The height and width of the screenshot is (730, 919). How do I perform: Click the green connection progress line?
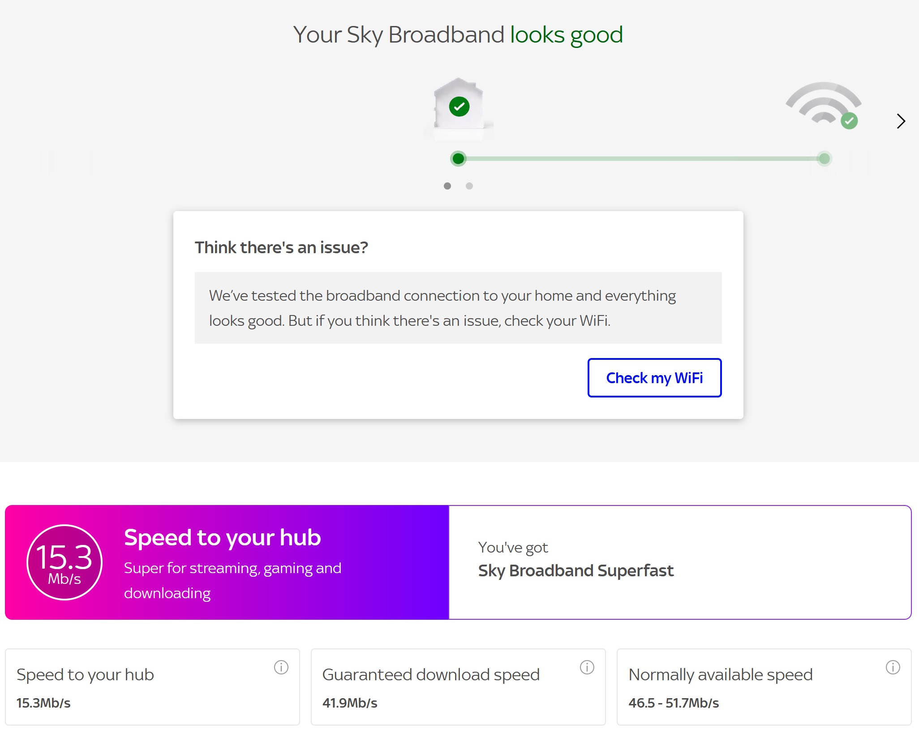tap(640, 159)
